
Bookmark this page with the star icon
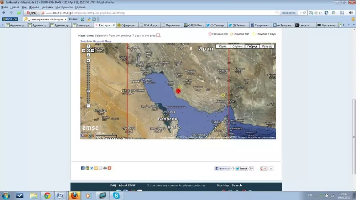point(277,13)
